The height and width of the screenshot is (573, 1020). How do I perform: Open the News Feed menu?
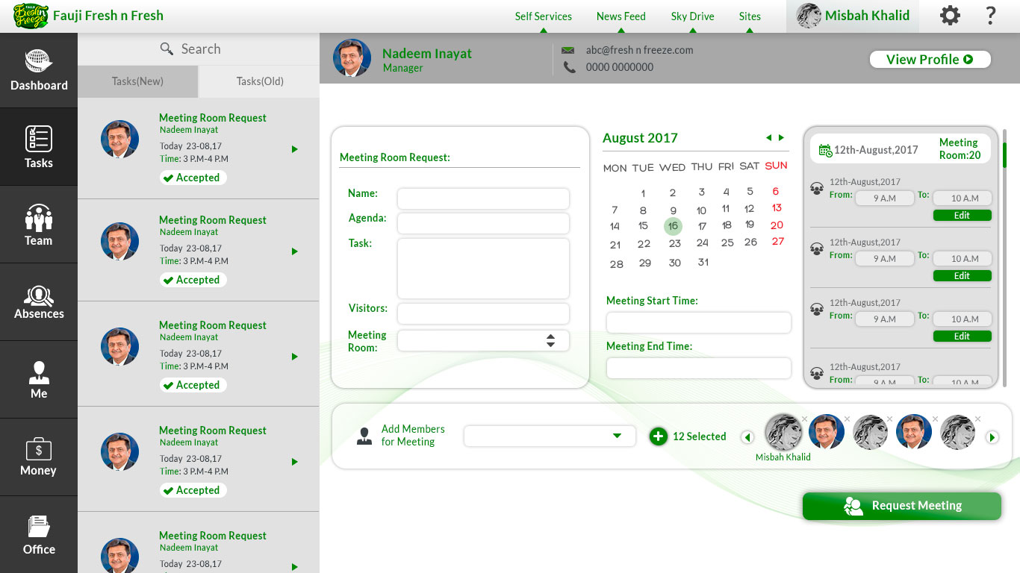pos(621,16)
